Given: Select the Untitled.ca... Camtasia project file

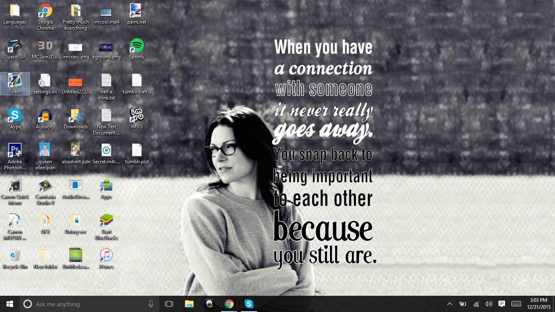Looking at the screenshot, I should click(76, 259).
